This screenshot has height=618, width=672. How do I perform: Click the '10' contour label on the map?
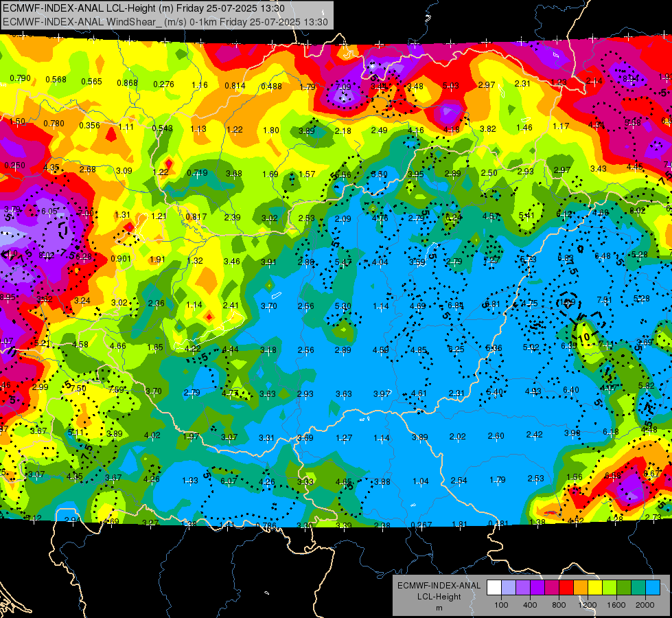pos(584,336)
